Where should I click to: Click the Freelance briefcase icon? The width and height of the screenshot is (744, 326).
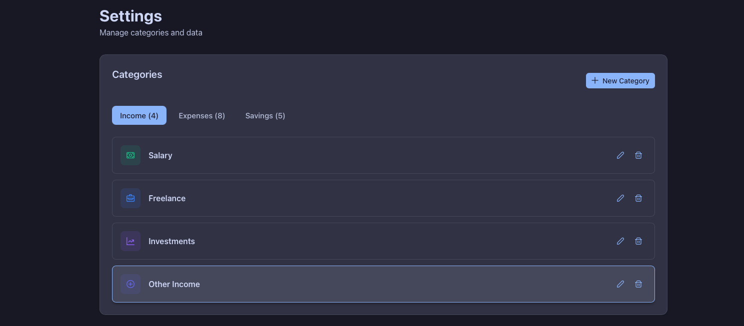point(130,198)
